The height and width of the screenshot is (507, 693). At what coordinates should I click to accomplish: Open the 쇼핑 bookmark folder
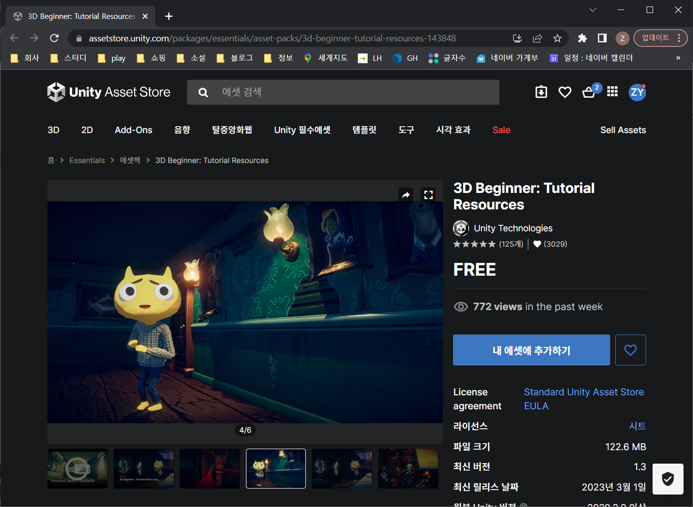151,58
